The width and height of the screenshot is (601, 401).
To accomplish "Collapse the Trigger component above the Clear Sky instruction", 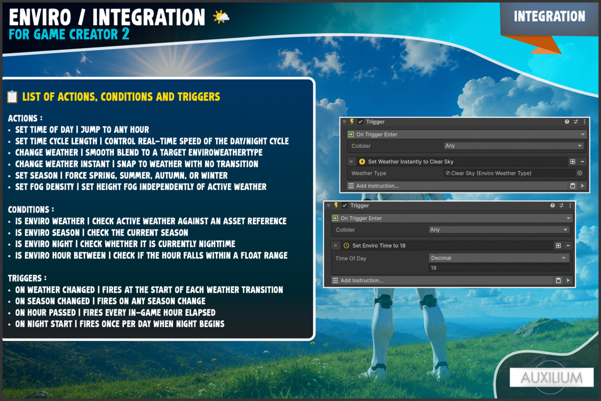I will (x=344, y=122).
